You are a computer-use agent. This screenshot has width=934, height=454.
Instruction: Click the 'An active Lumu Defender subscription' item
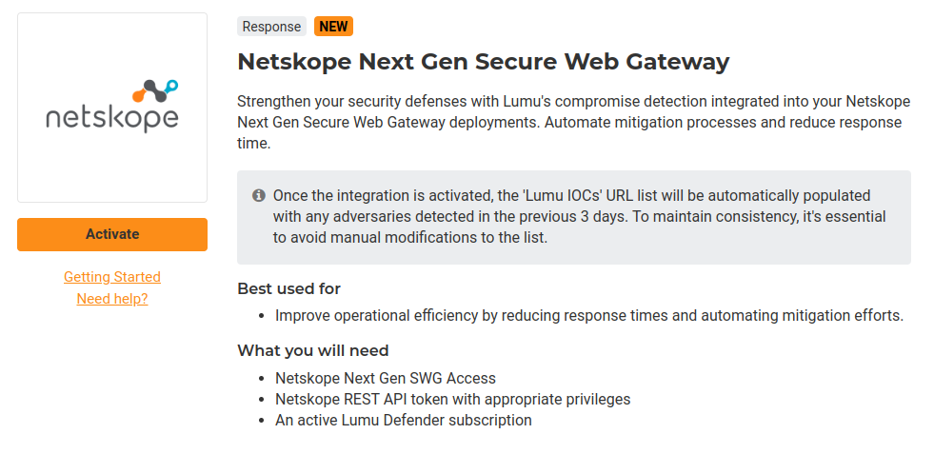(403, 420)
